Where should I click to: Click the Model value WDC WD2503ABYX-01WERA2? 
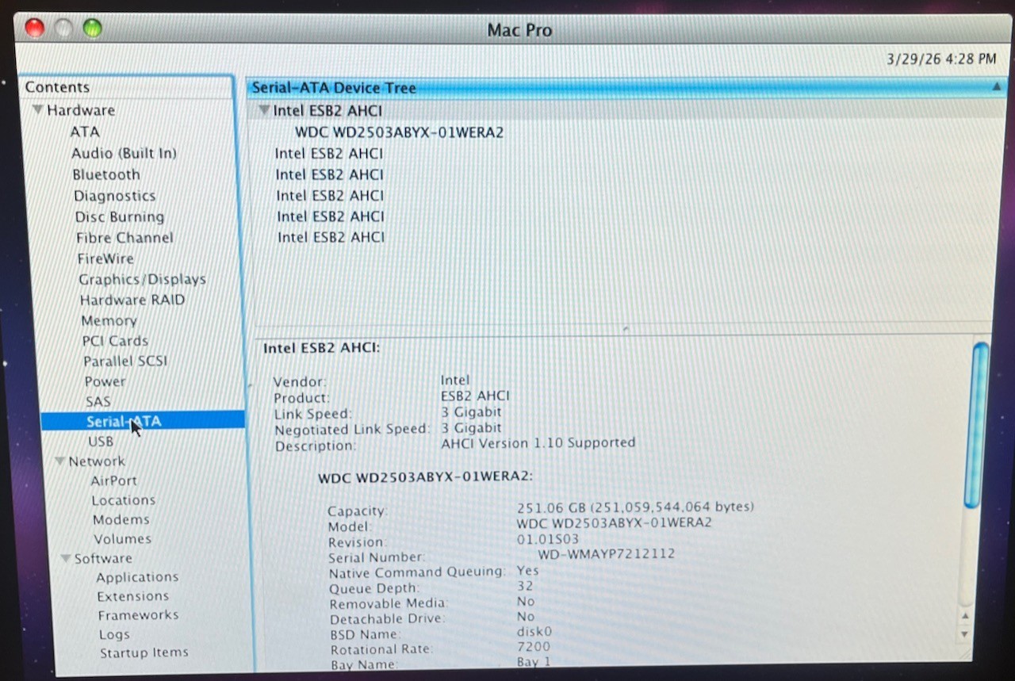[614, 522]
